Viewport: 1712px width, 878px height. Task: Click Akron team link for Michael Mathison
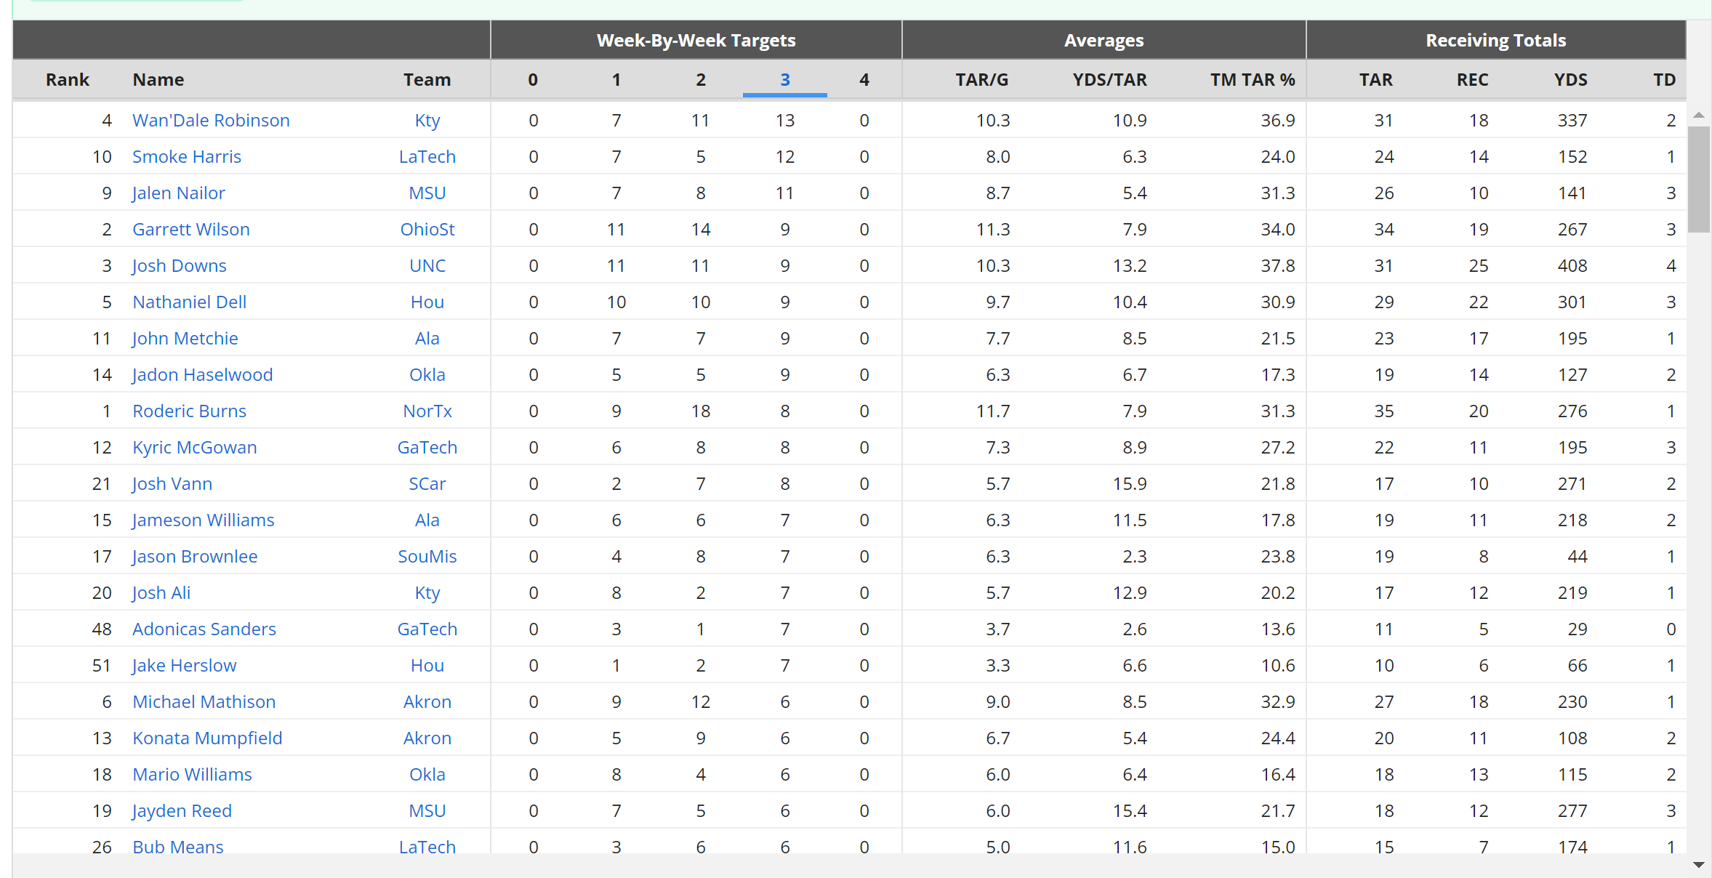pyautogui.click(x=427, y=701)
